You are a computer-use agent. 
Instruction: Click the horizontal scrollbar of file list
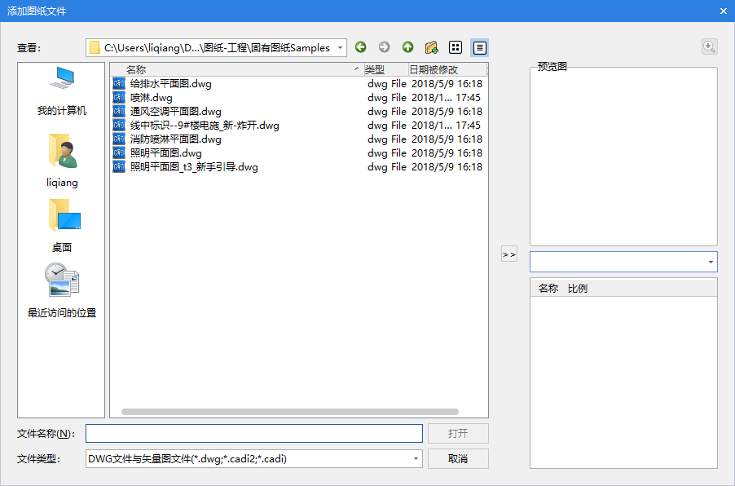click(290, 412)
